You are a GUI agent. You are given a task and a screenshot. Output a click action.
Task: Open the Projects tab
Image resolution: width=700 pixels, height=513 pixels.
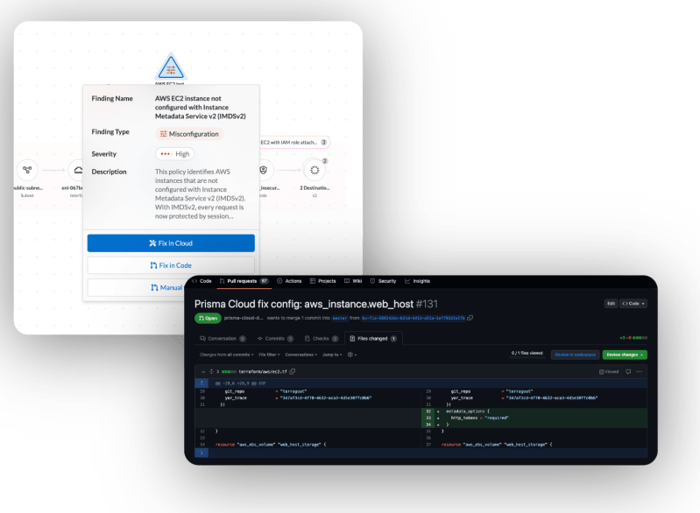(322, 281)
